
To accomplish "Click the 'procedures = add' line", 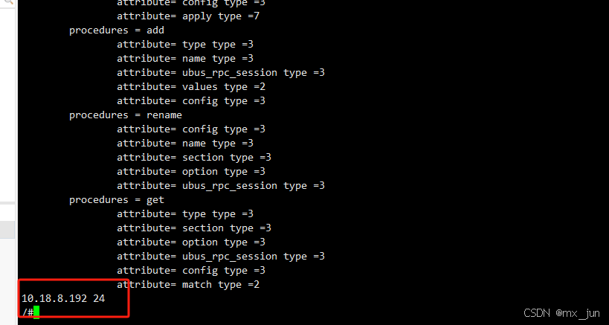I will click(x=117, y=30).
